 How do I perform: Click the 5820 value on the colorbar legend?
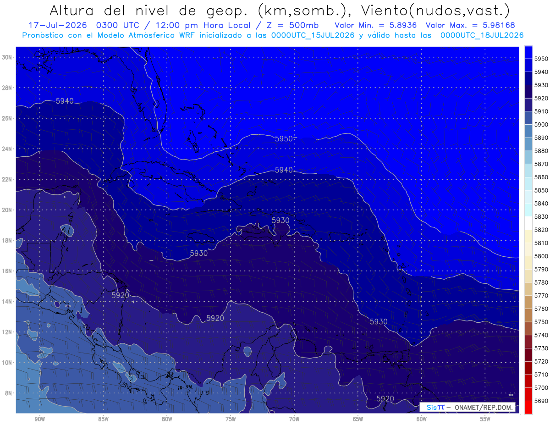coord(541,230)
